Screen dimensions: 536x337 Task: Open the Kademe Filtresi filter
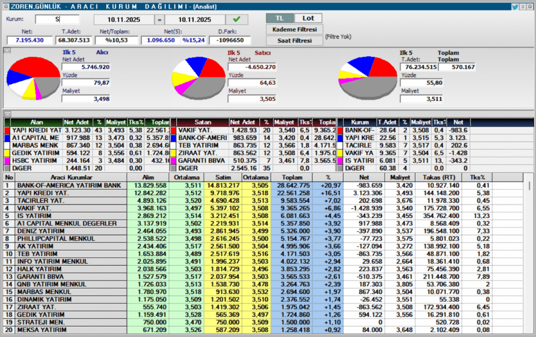point(295,29)
